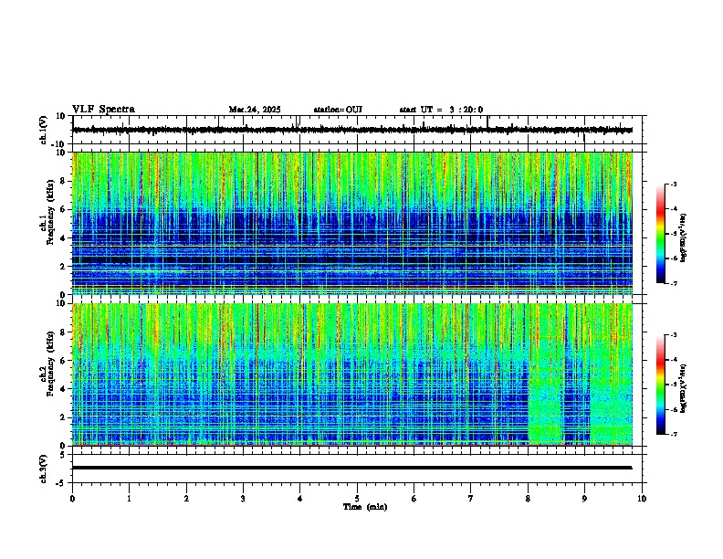This screenshot has height=559, width=723.
Task: Click the ch.1 color bar PSD unit label
Action: point(684,237)
